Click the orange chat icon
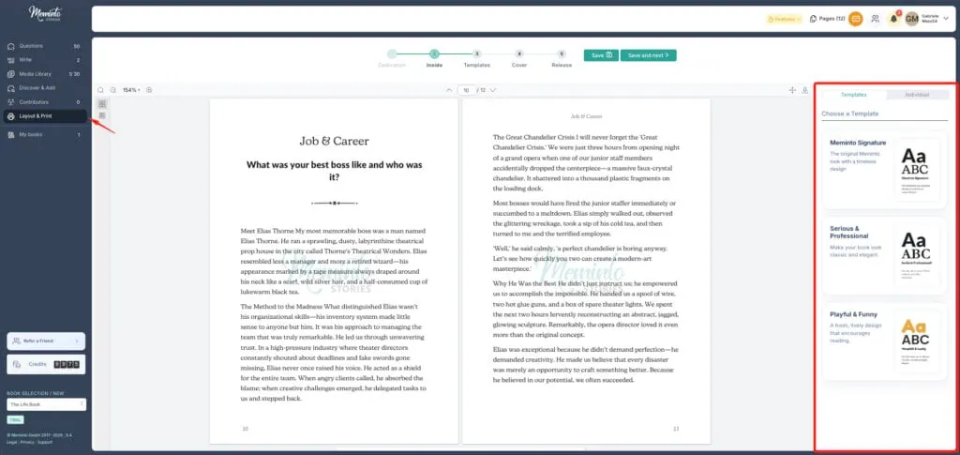The image size is (960, 455). click(856, 19)
